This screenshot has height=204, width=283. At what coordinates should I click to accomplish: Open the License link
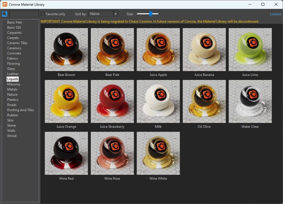[276, 14]
